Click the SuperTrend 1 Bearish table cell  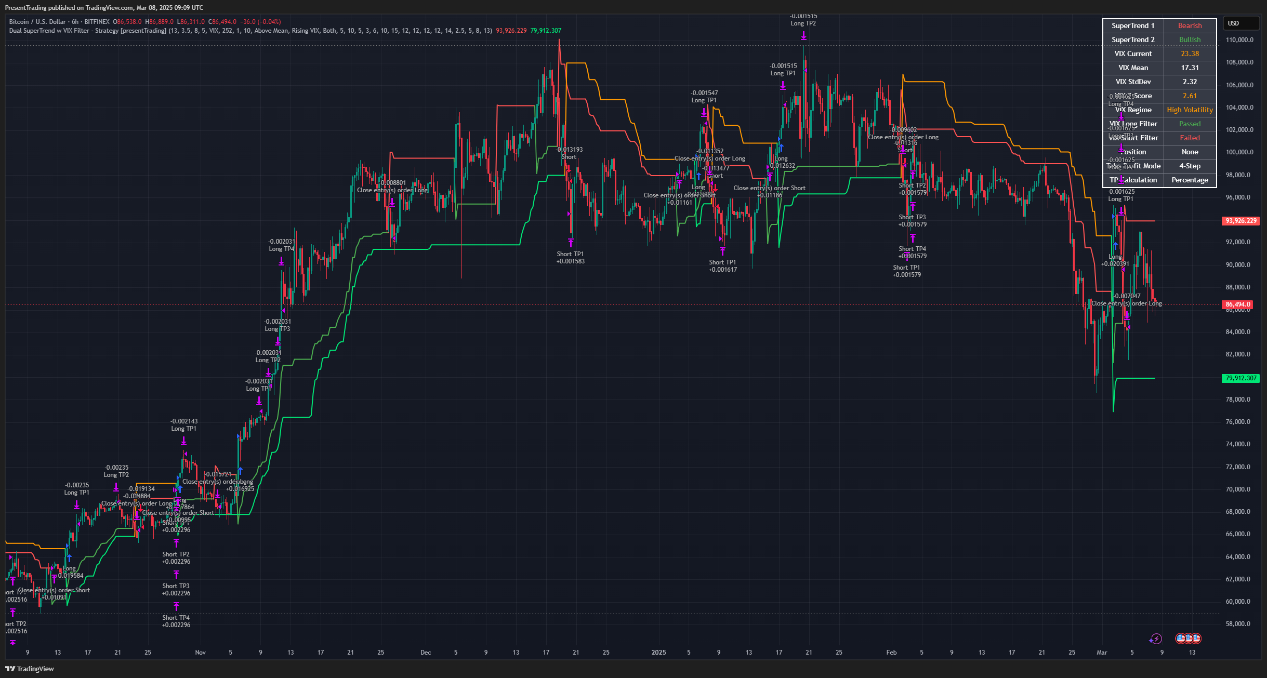(x=1190, y=25)
